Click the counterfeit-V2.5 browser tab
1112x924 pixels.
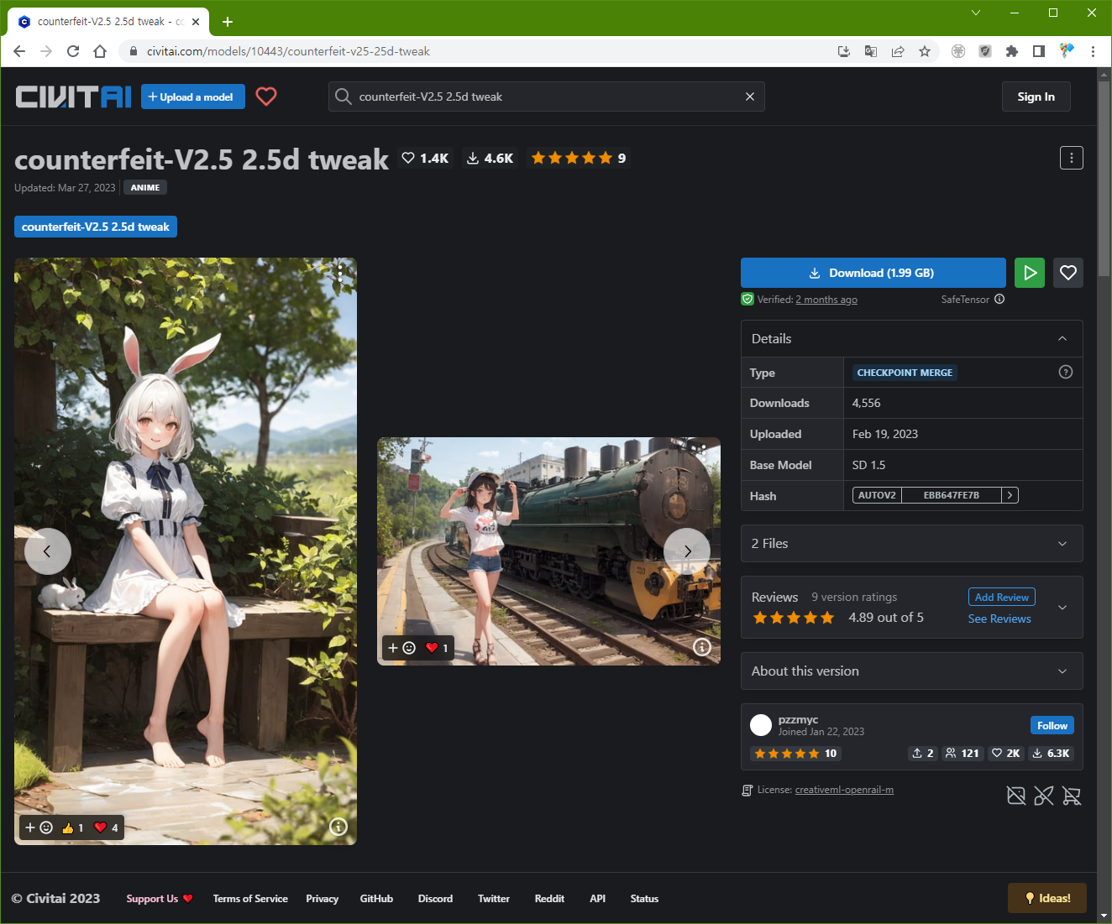[109, 22]
